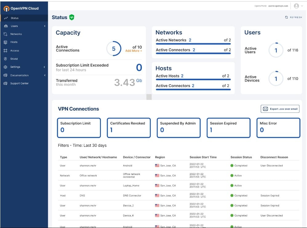
Task: Click the Status chart icon in sidebar
Action: pyautogui.click(x=6, y=18)
